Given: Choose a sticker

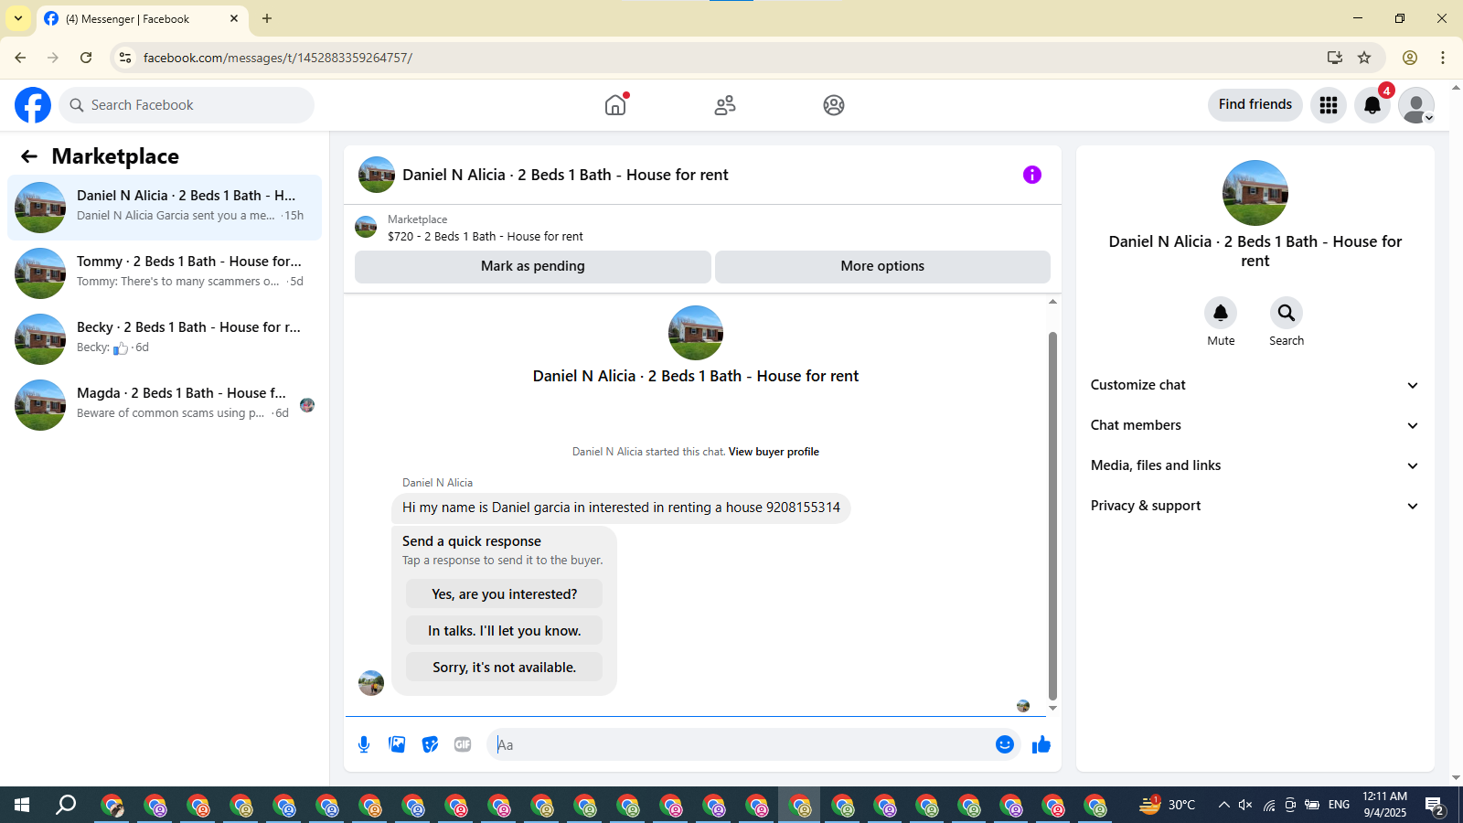Looking at the screenshot, I should [x=430, y=744].
